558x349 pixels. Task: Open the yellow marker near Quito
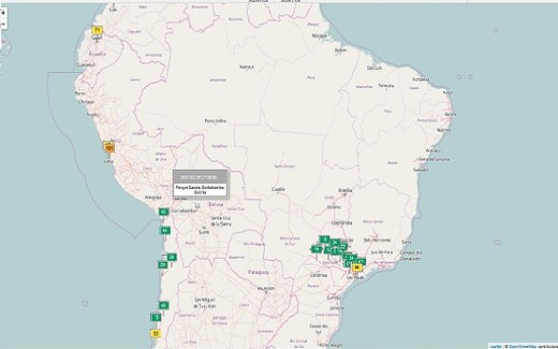(x=97, y=30)
